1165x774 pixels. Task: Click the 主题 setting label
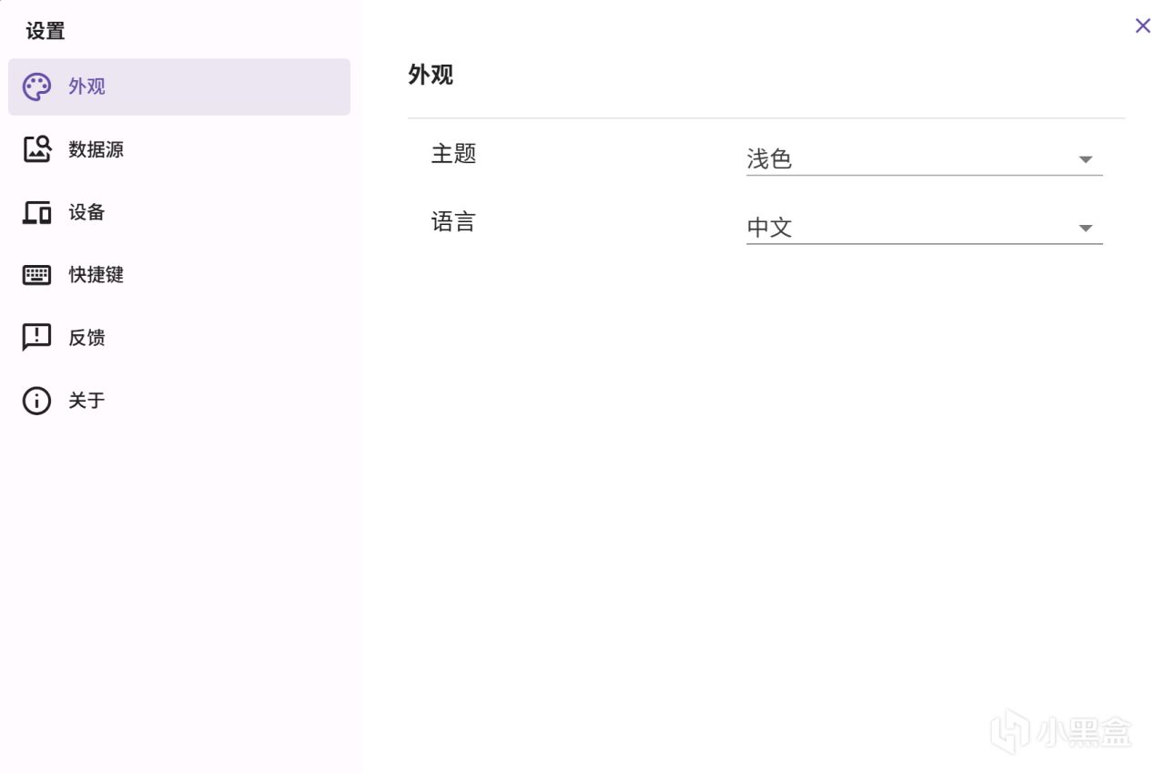point(453,154)
